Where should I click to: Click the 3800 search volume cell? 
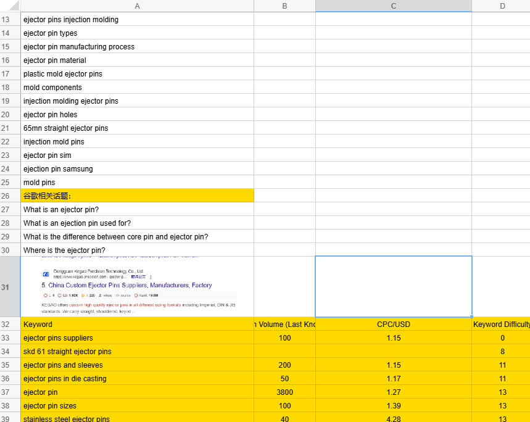[284, 392]
